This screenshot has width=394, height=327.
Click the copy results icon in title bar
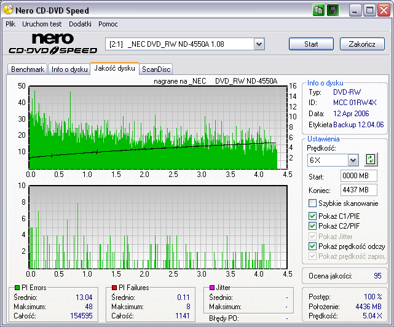tap(319, 10)
